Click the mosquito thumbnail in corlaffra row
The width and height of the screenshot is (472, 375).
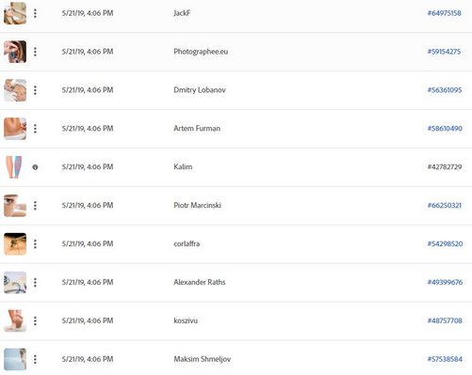point(15,244)
